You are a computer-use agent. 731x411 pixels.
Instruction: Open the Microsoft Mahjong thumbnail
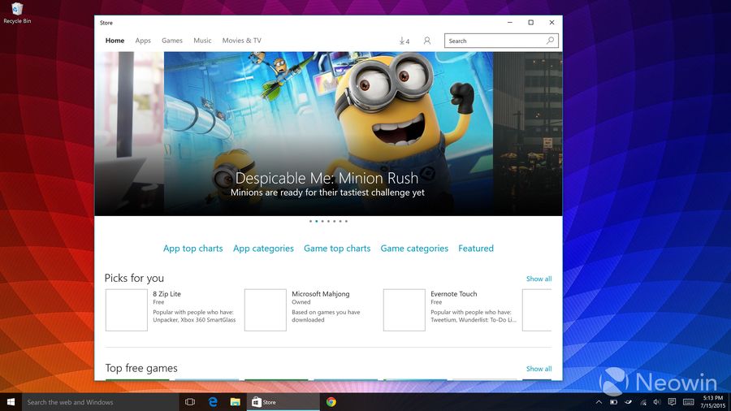266,310
